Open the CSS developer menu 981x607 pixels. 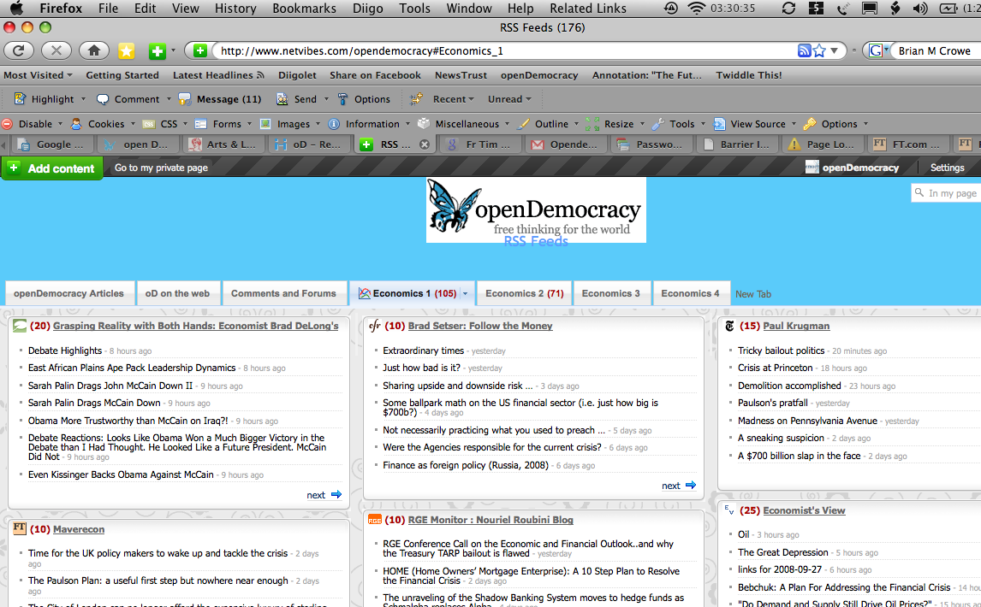pos(161,124)
